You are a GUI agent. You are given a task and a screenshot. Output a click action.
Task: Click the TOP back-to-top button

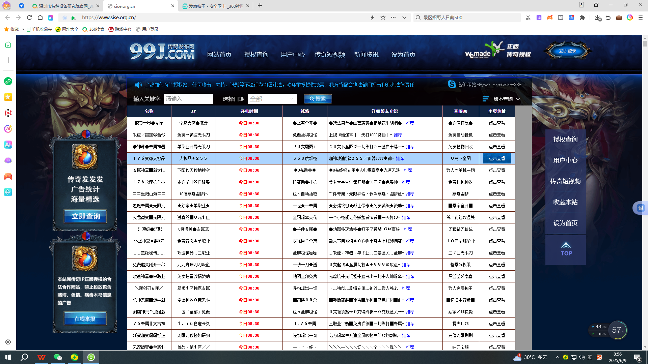click(566, 249)
